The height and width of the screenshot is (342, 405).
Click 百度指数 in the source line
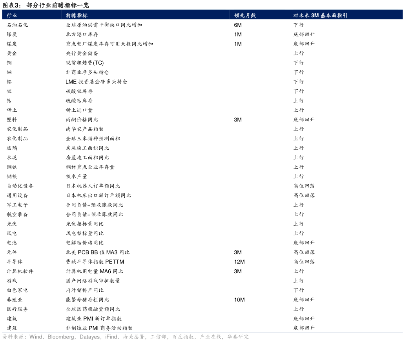pyautogui.click(x=183, y=337)
